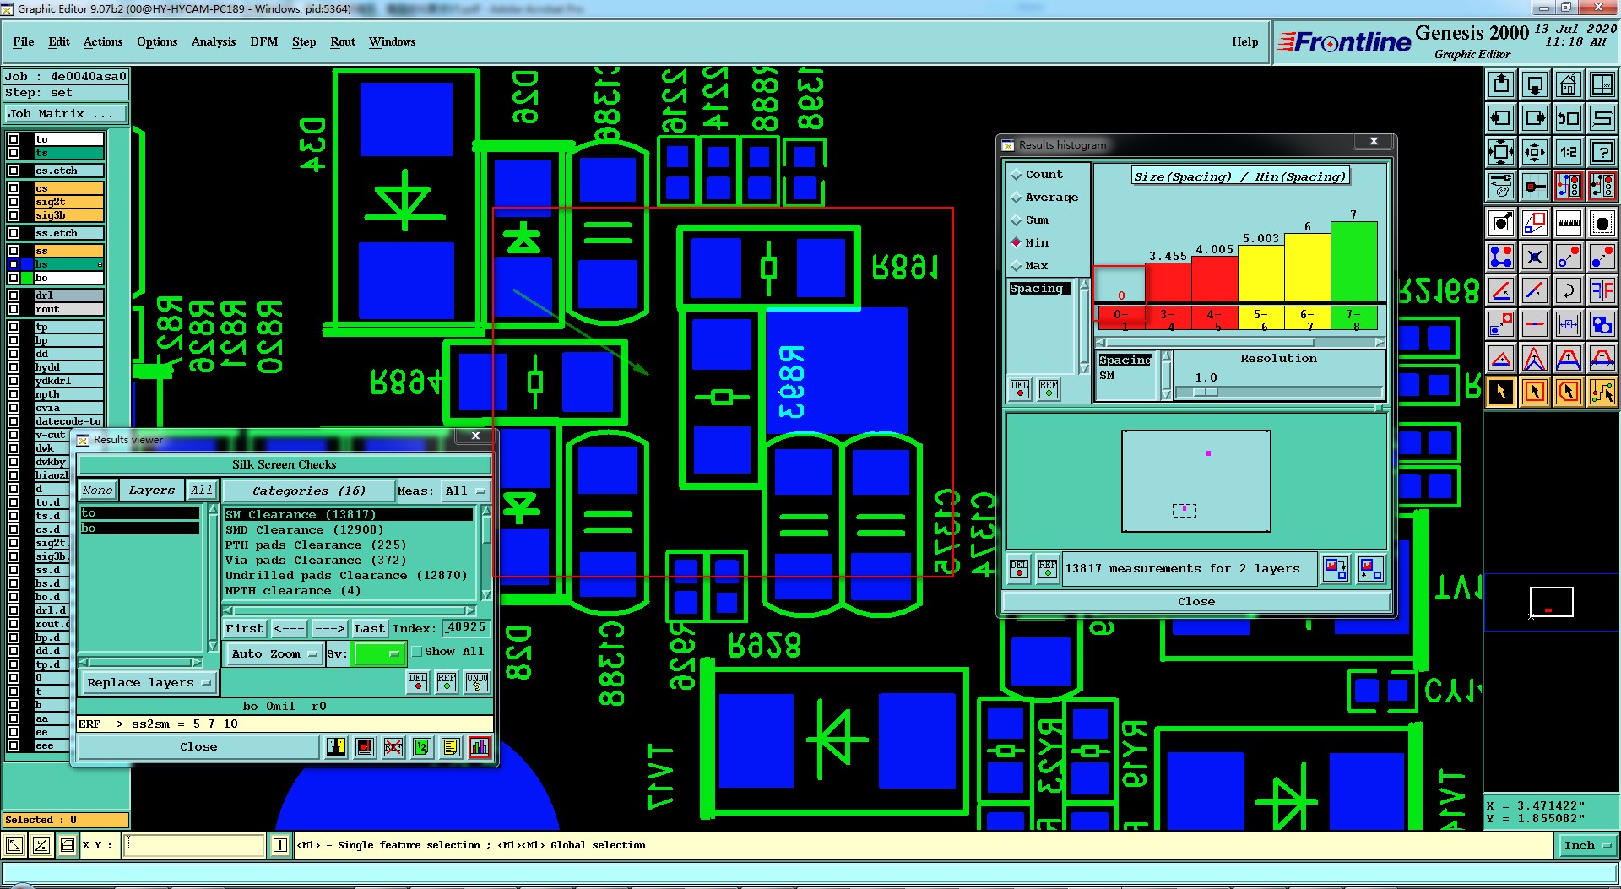Screen dimensions: 1621x889
Task: Toggle the checkbox for the 'drl' layer
Action: pyautogui.click(x=14, y=295)
